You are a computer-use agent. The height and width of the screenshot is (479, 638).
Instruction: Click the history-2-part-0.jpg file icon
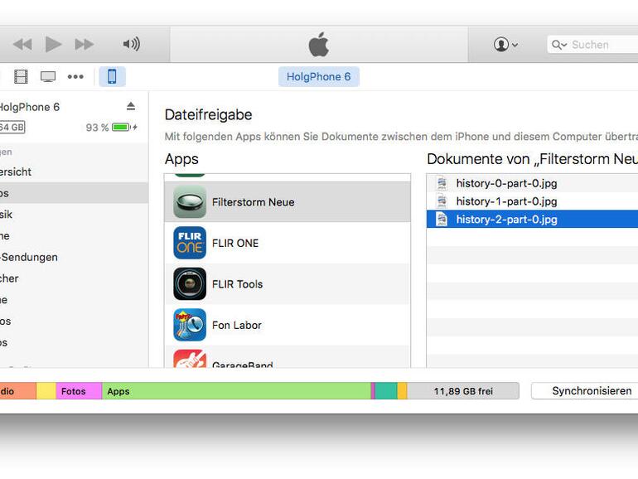tap(442, 219)
